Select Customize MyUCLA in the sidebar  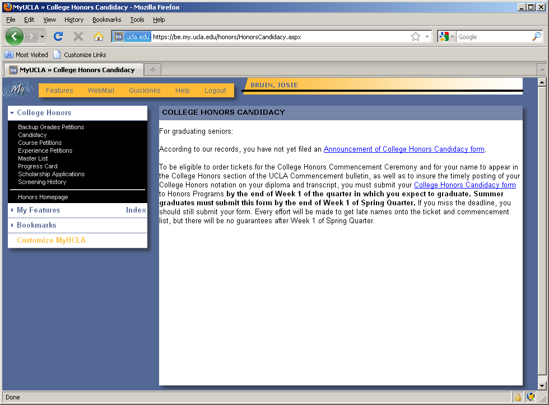point(51,241)
